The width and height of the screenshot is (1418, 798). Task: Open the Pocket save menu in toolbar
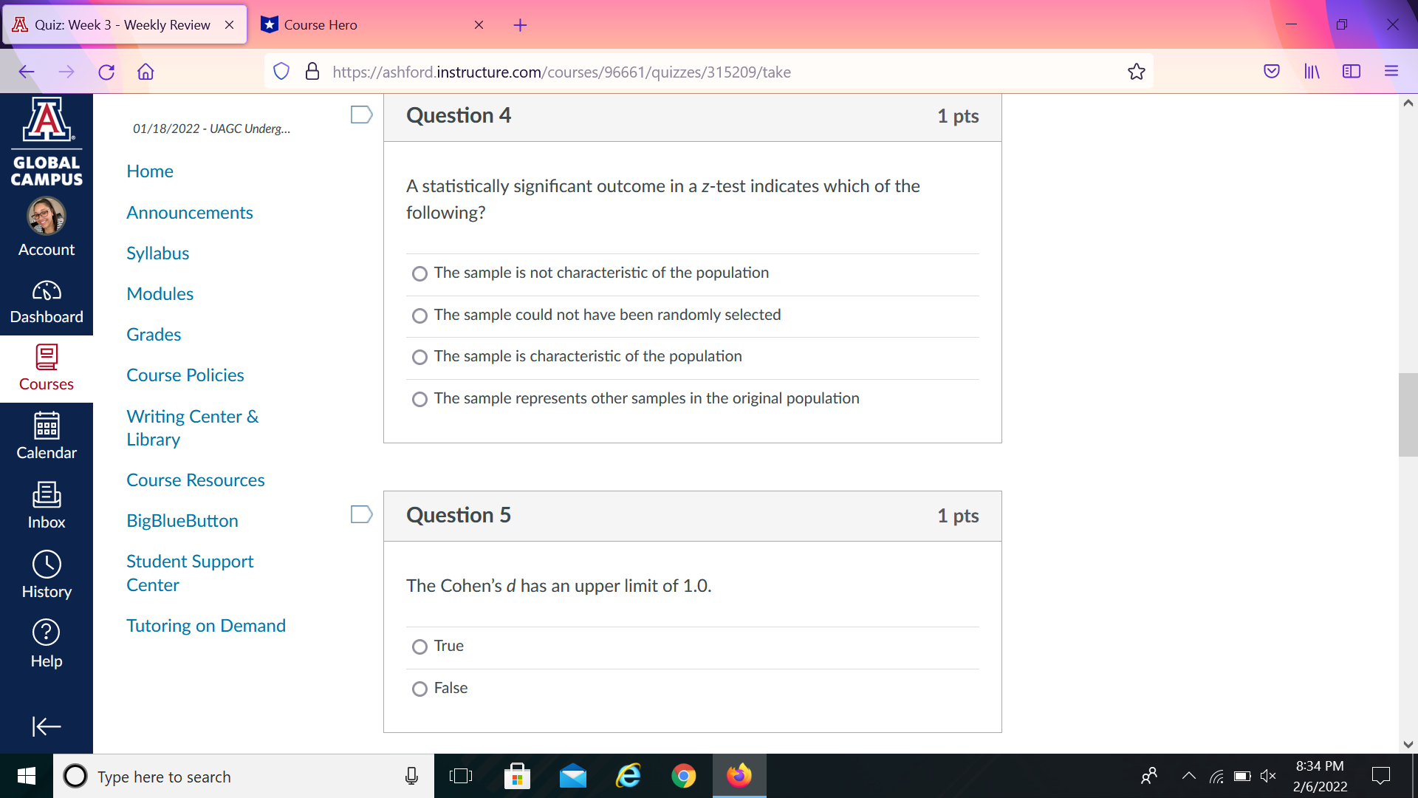[1272, 71]
